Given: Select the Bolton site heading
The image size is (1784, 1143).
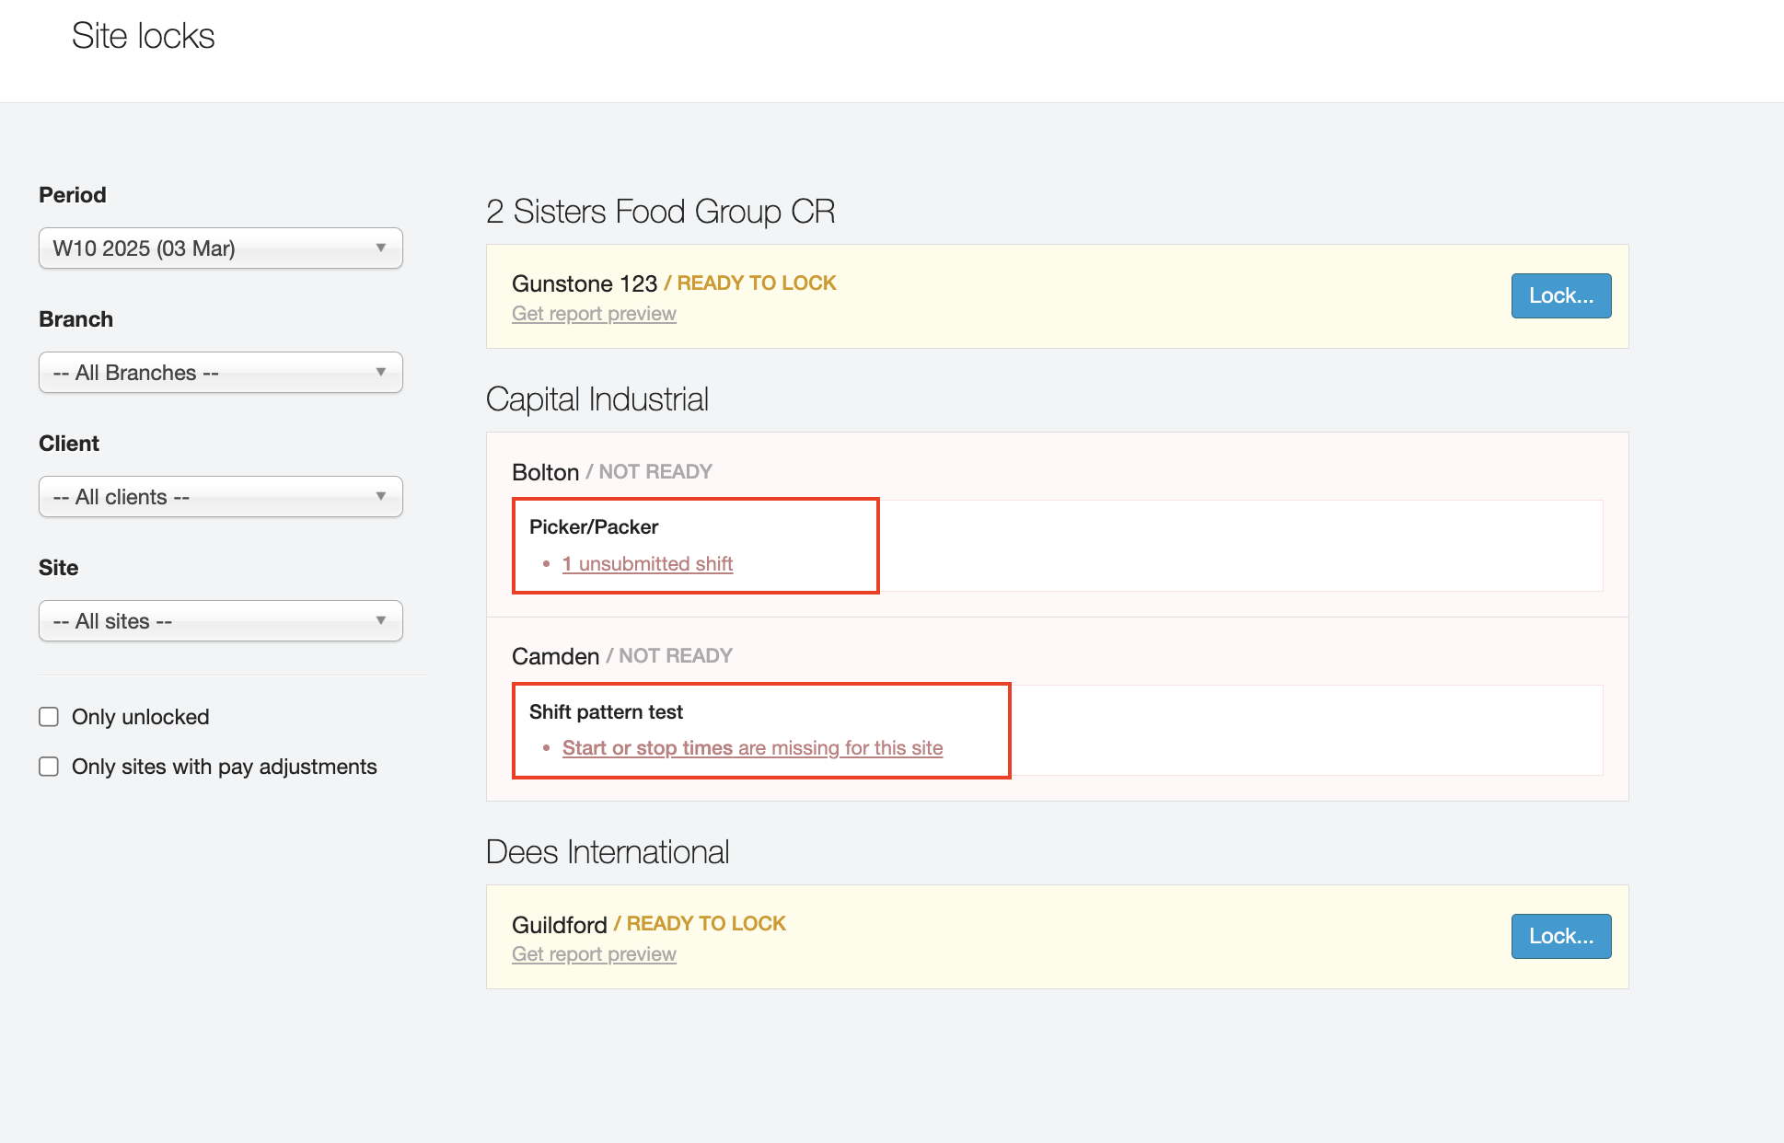Looking at the screenshot, I should pos(545,472).
